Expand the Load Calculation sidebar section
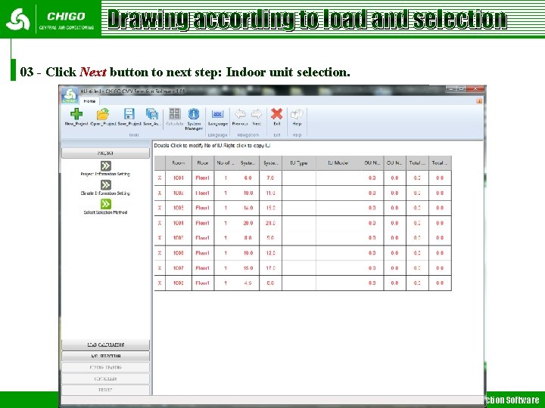 click(x=105, y=345)
